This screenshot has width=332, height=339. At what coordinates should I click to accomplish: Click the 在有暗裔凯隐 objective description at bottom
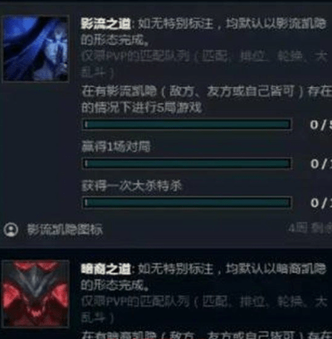(x=206, y=335)
